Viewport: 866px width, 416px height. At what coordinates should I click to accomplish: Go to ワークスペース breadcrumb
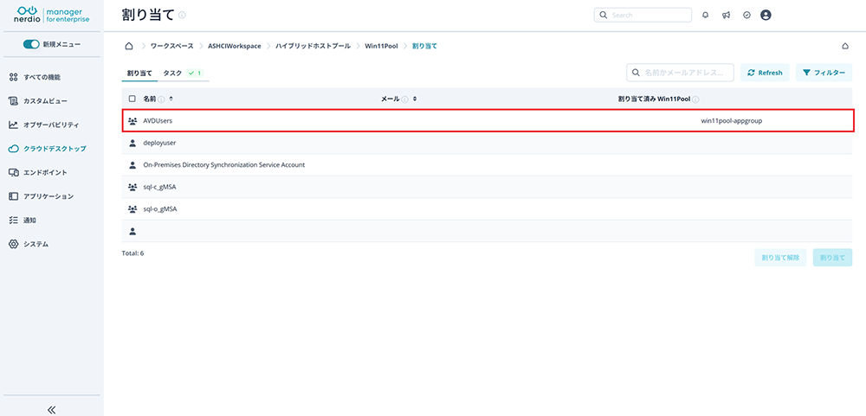[171, 46]
